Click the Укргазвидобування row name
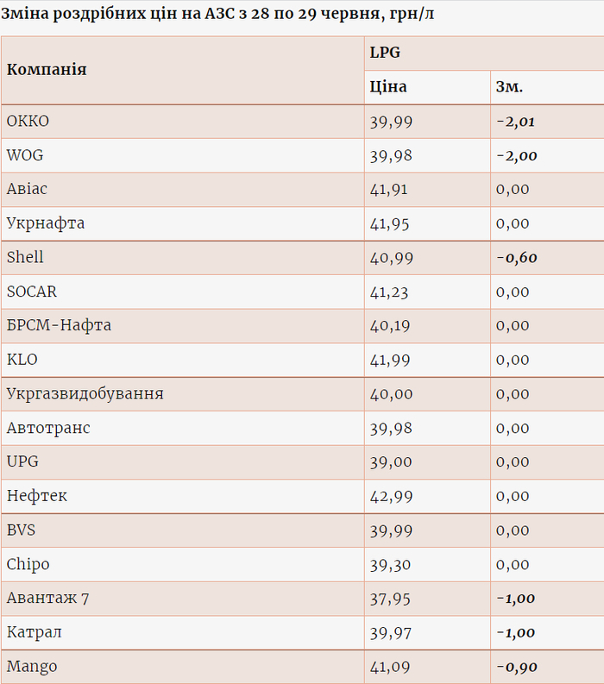 85,394
